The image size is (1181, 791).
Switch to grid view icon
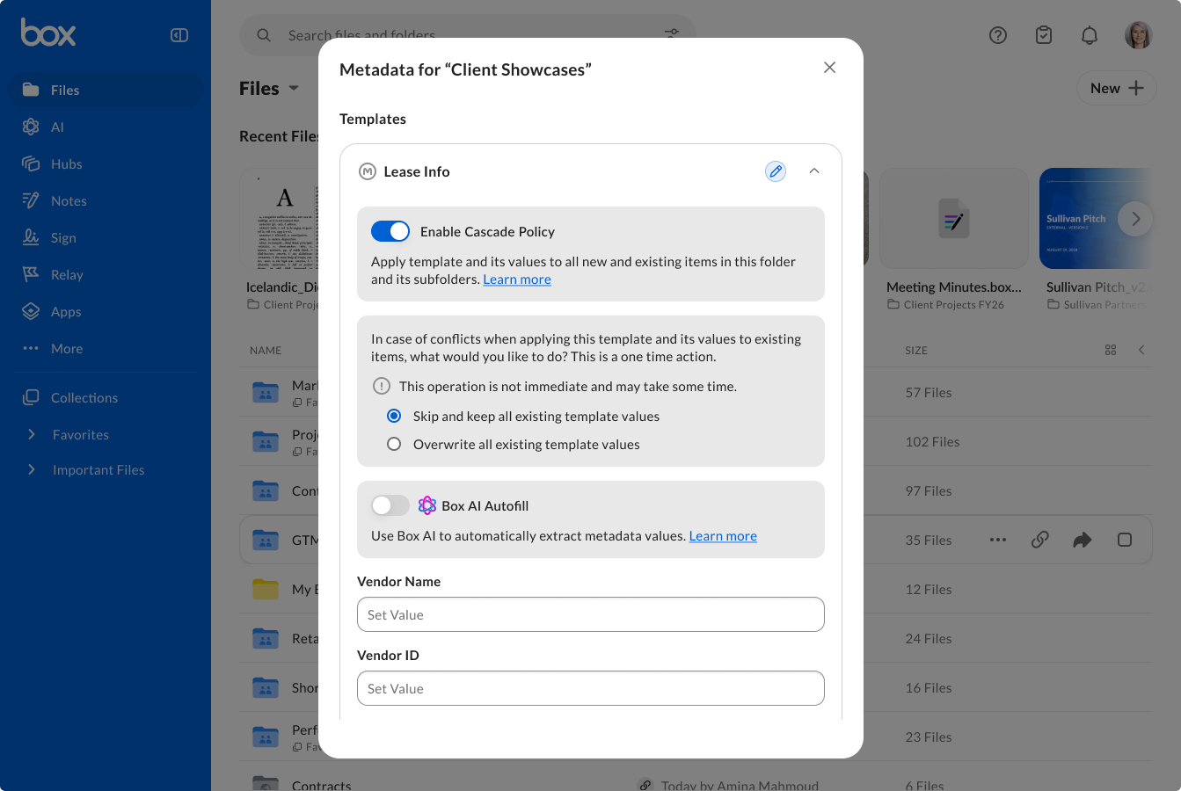click(x=1111, y=350)
